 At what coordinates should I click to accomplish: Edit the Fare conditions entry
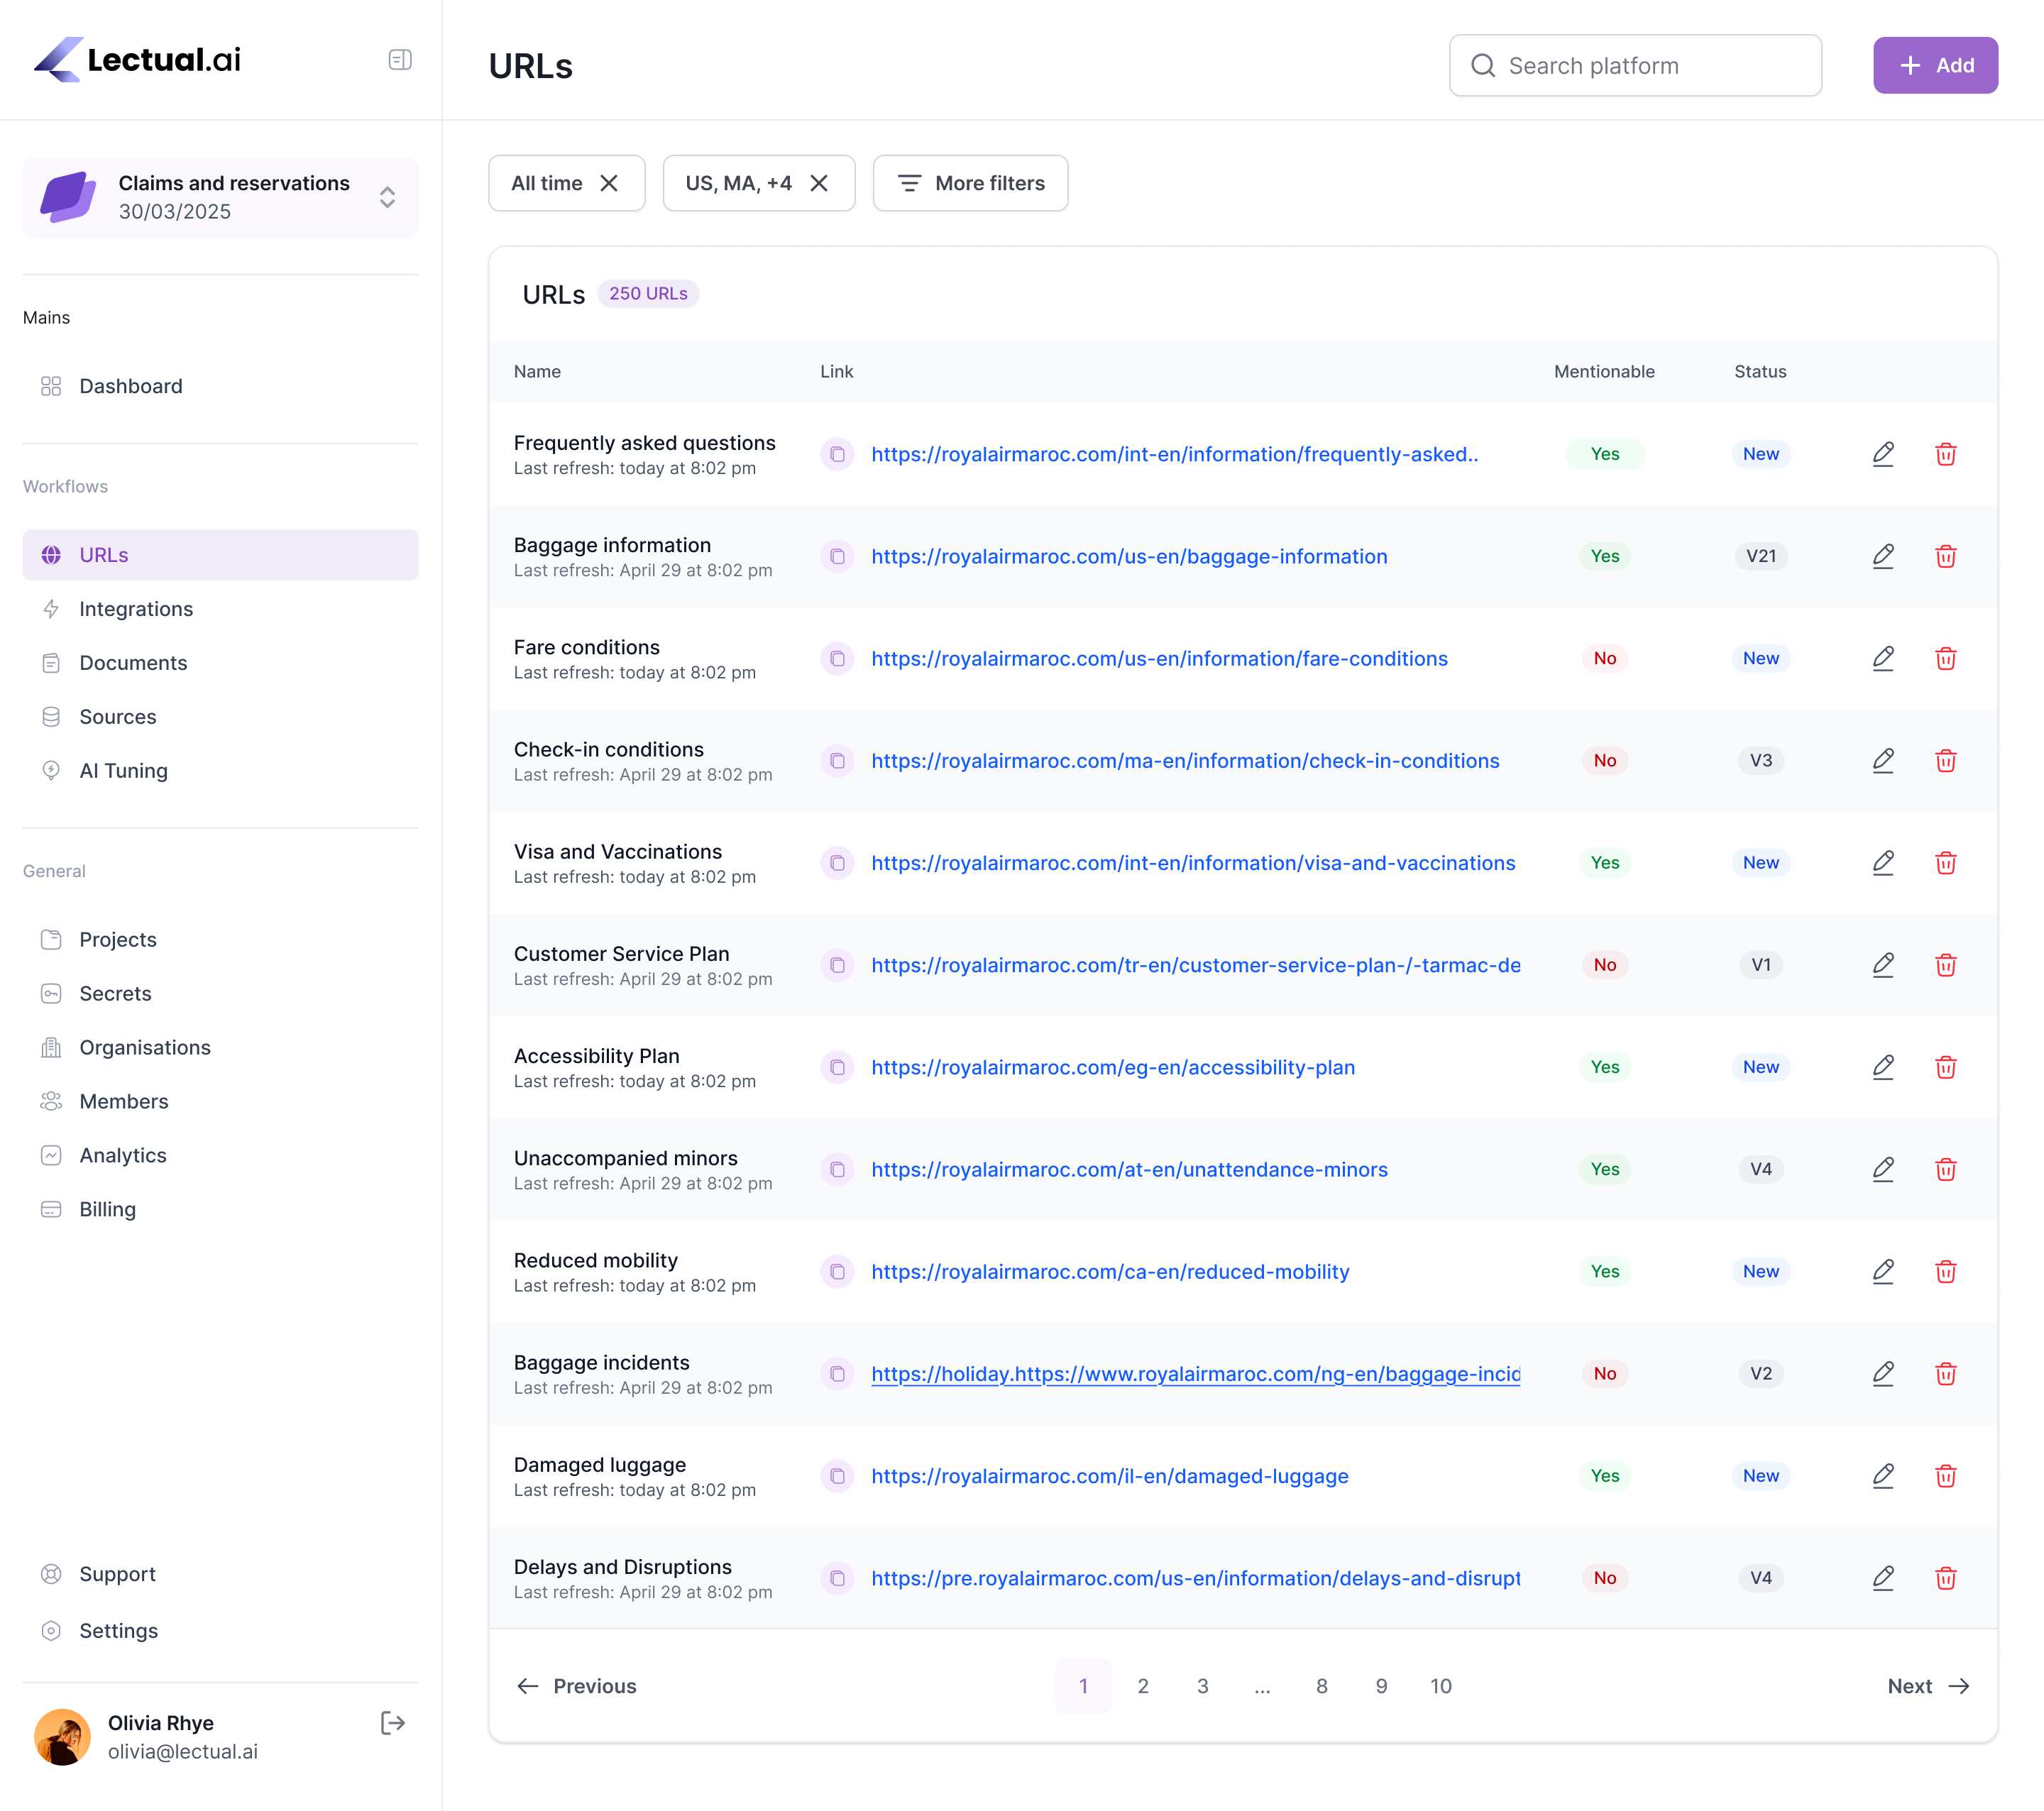pos(1883,658)
